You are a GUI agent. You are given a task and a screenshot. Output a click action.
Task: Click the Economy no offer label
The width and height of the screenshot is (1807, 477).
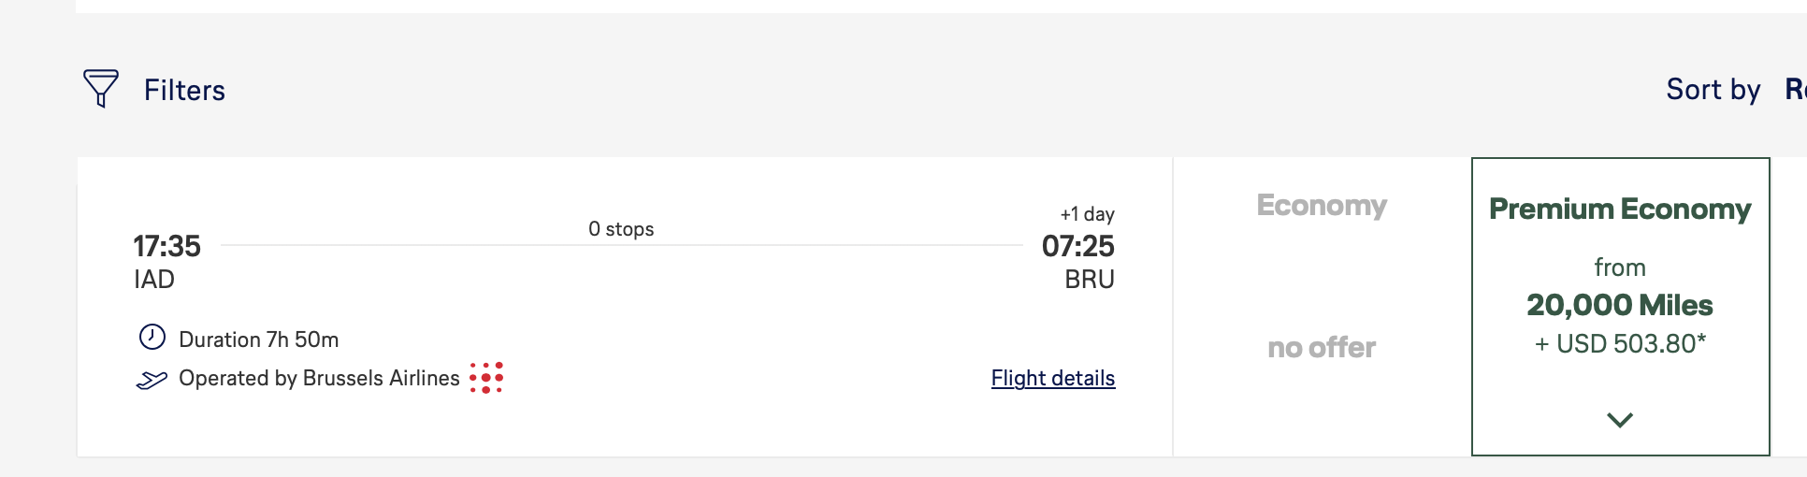[1322, 347]
